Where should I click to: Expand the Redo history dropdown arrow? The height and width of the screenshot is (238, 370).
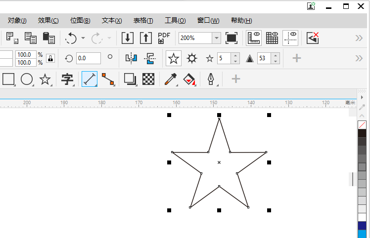[109, 38]
